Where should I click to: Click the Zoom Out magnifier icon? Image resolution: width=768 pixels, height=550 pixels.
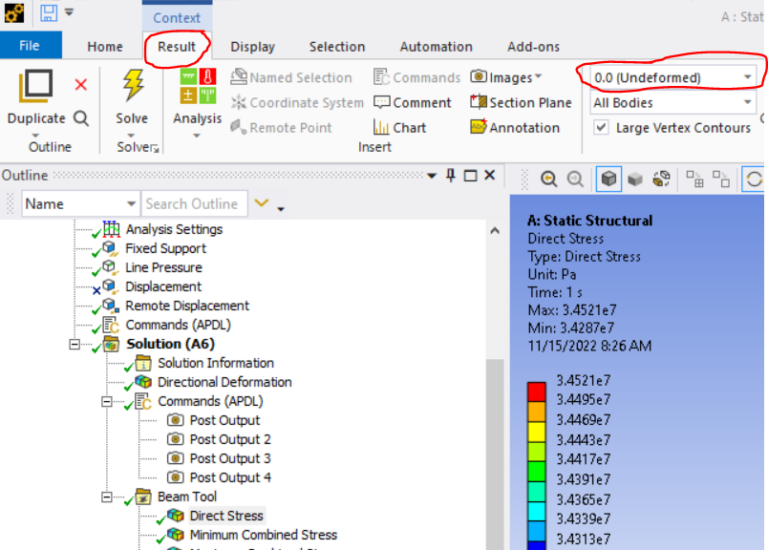pos(575,180)
